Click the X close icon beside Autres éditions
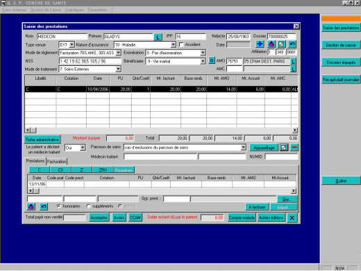The image size is (361, 271). [292, 217]
